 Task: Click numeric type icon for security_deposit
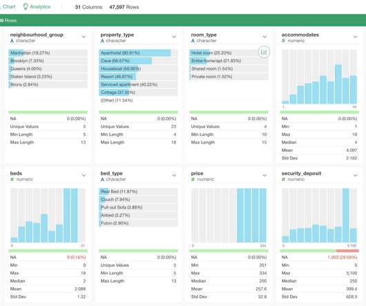click(x=283, y=180)
